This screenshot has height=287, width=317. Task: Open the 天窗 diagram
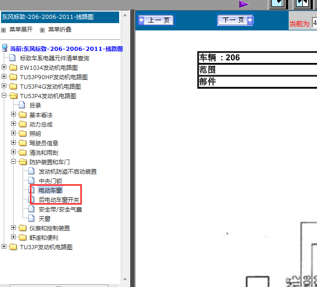click(x=45, y=219)
